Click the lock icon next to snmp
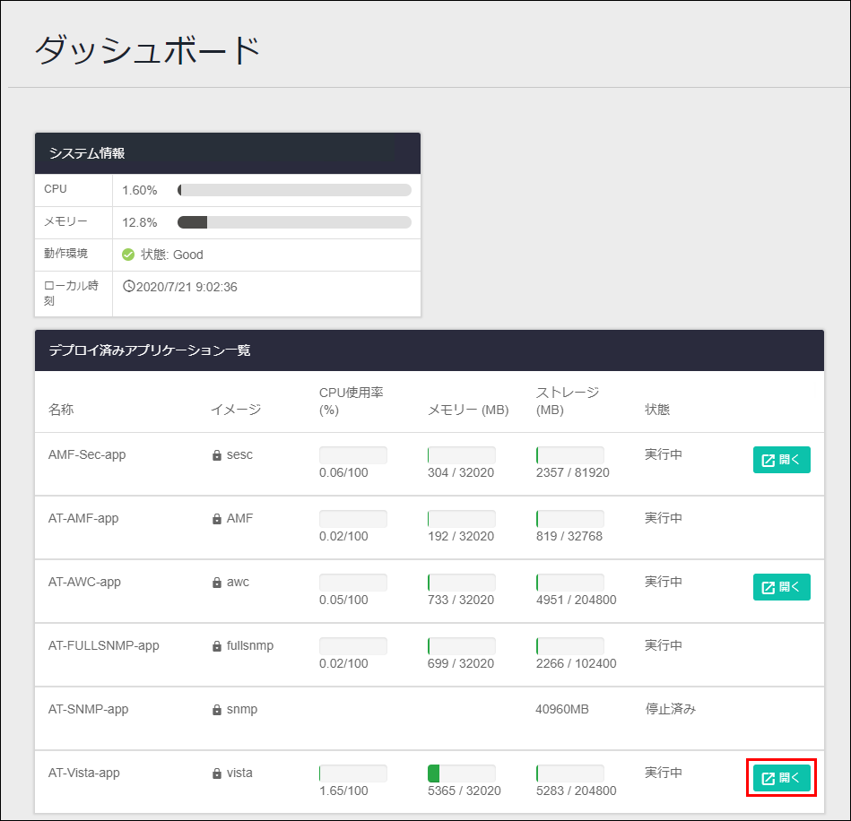This screenshot has height=821, width=851. click(216, 710)
